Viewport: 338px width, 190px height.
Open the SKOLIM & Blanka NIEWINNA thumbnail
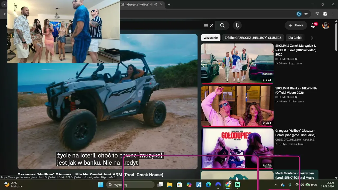(237, 106)
